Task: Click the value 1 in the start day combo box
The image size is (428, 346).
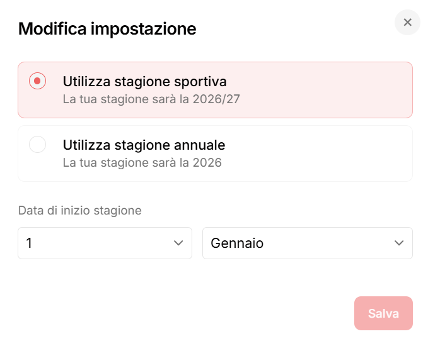Action: (29, 243)
